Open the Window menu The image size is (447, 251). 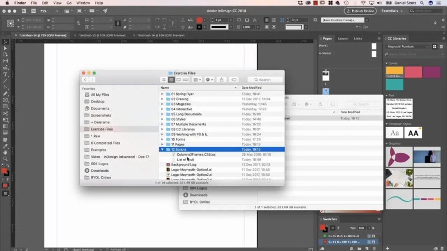tap(83, 3)
